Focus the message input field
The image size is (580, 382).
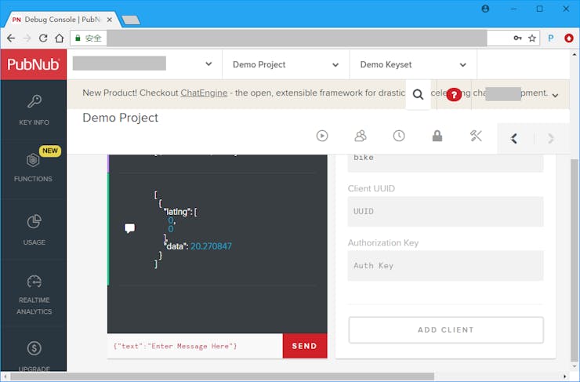pyautogui.click(x=195, y=346)
